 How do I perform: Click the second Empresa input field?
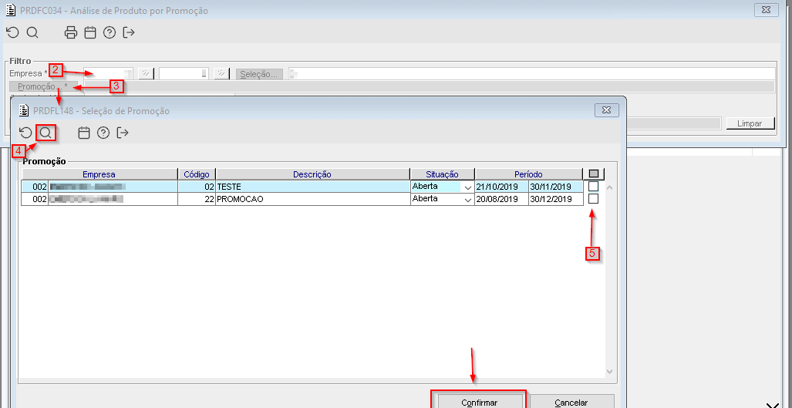point(184,74)
